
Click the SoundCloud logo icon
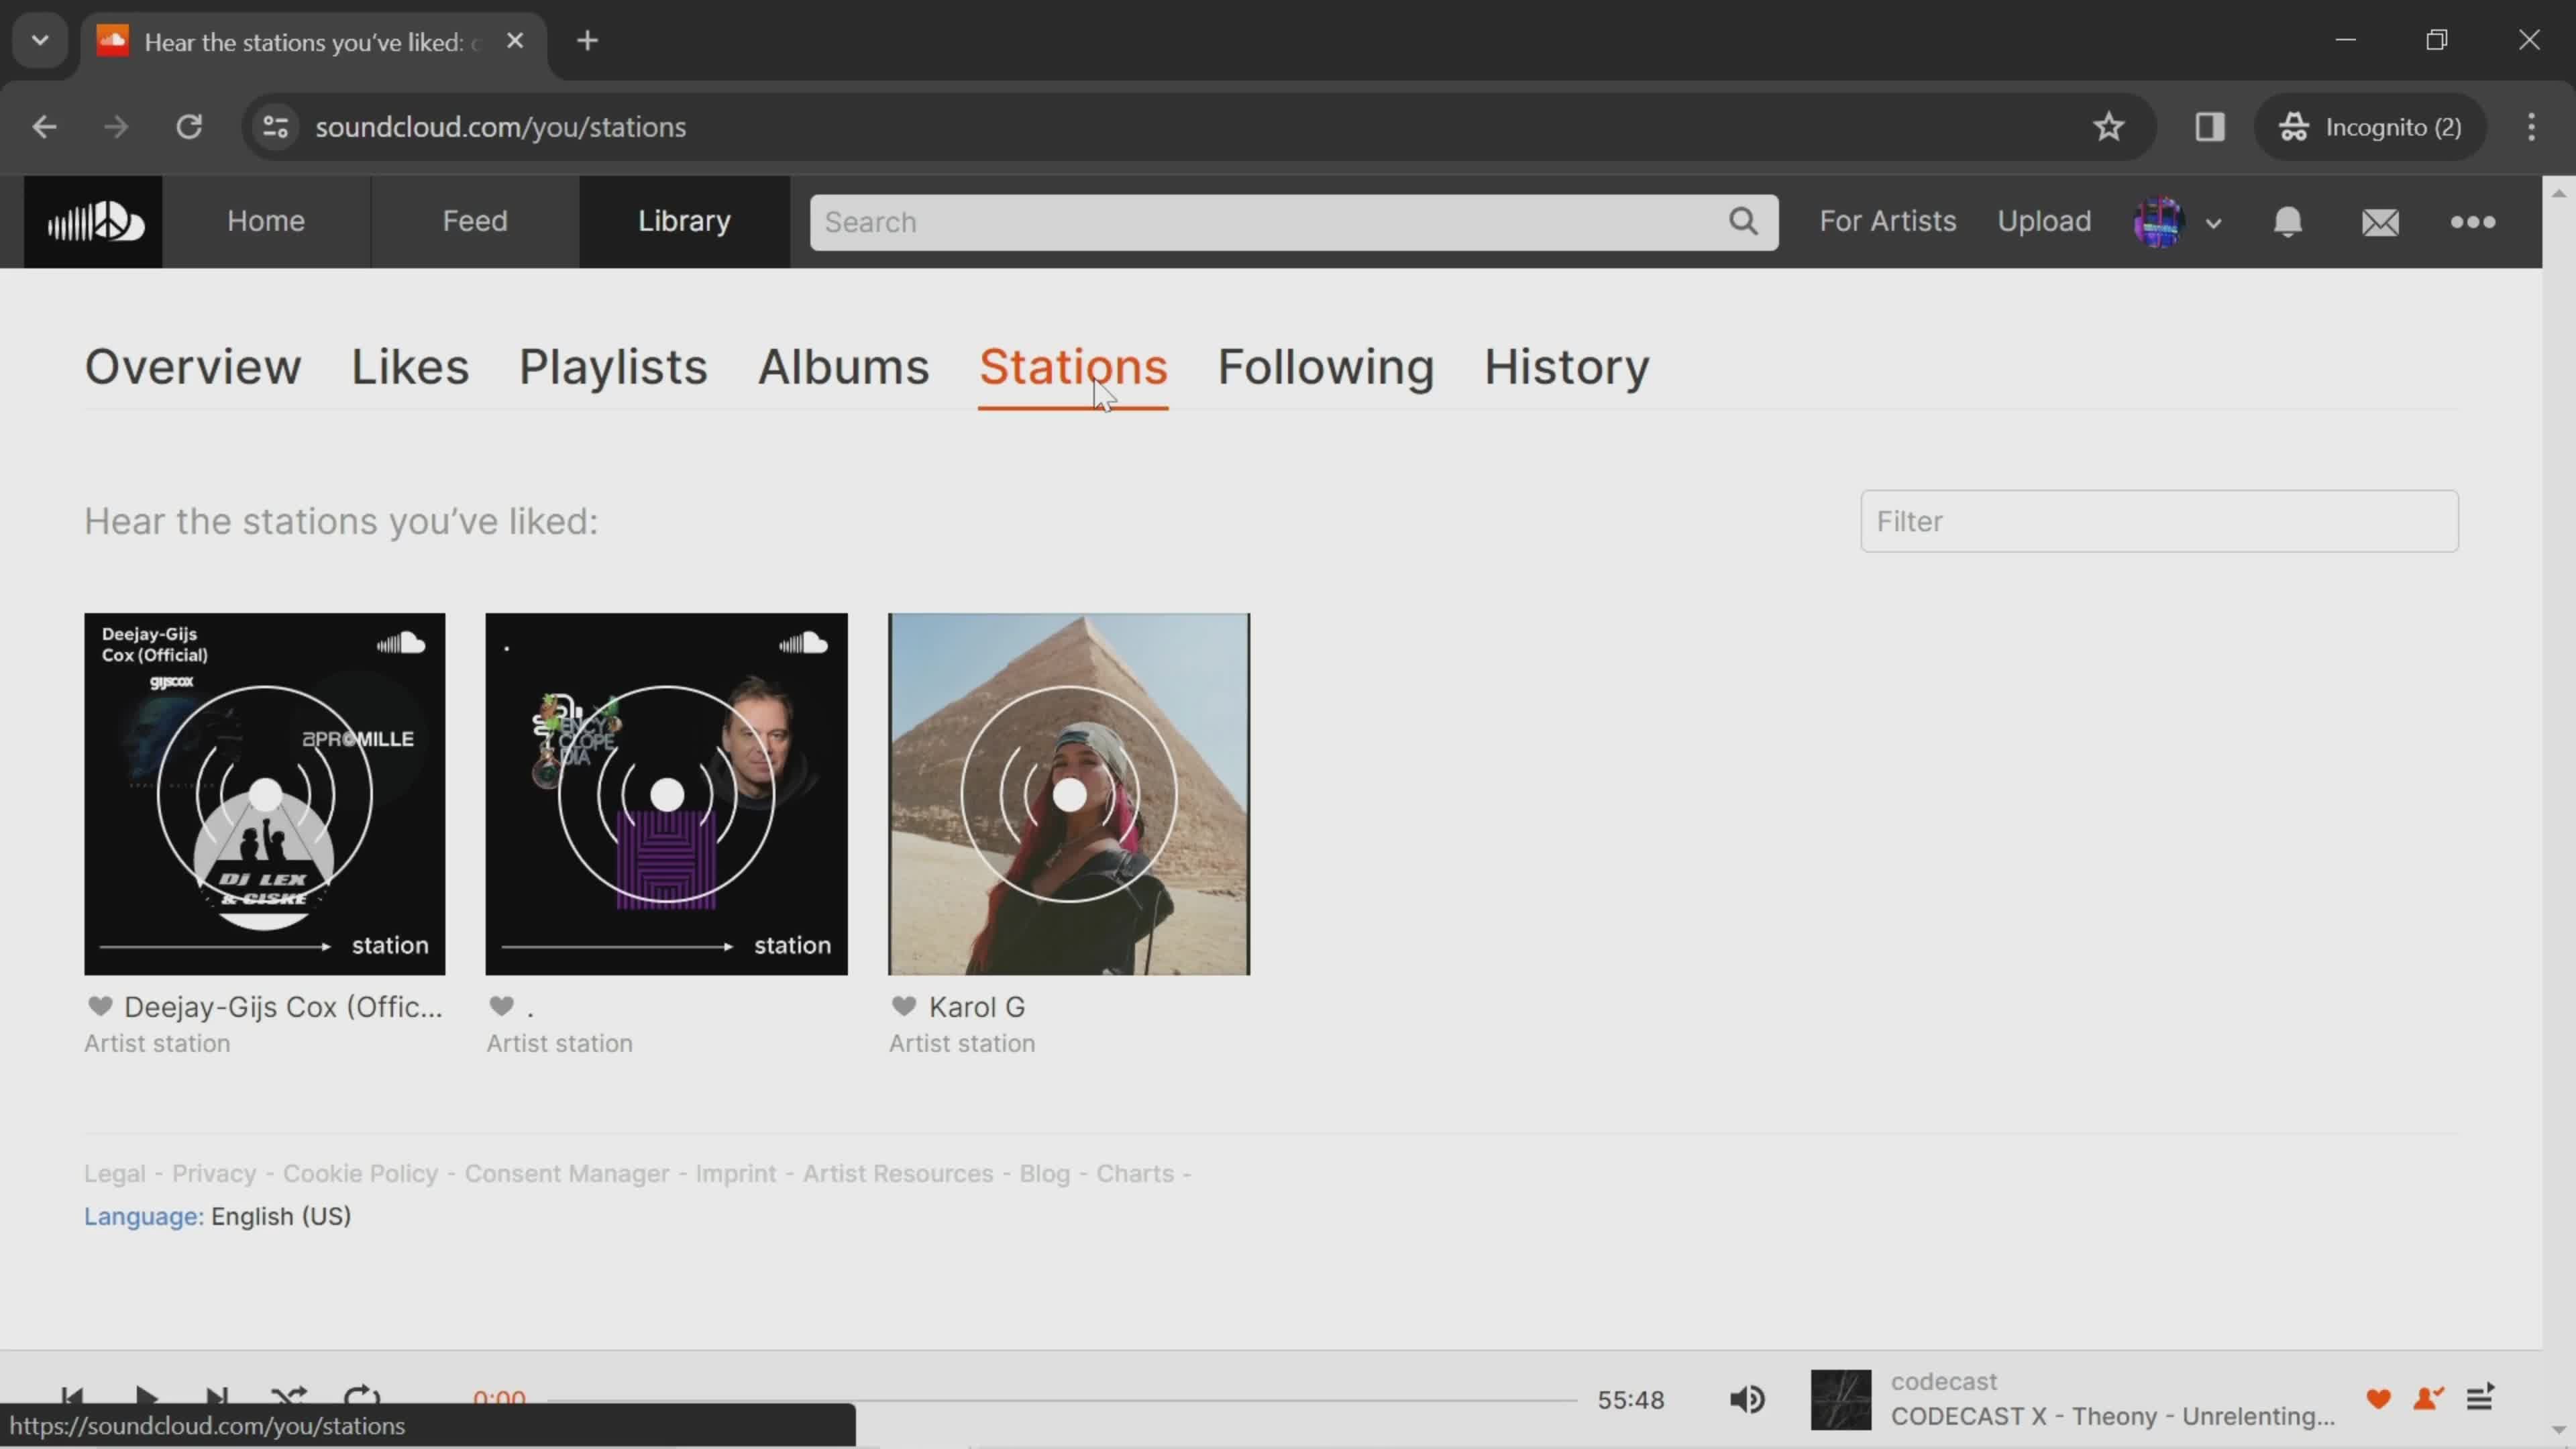92,219
